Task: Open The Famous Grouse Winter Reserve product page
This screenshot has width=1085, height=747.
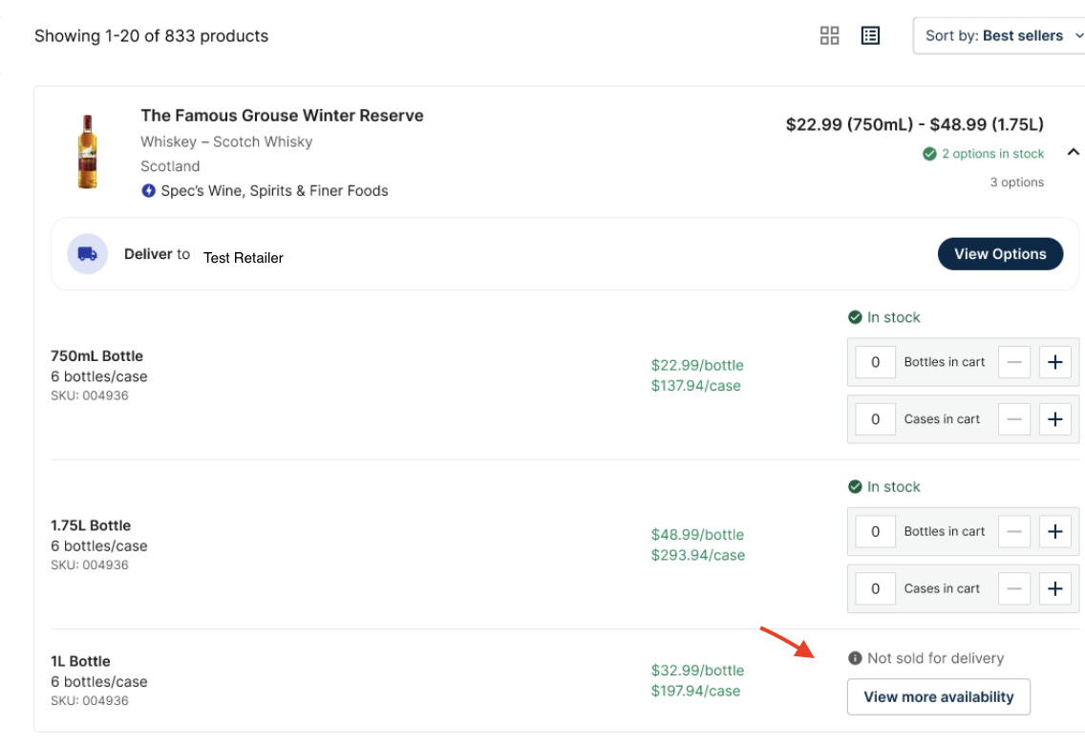Action: point(281,115)
